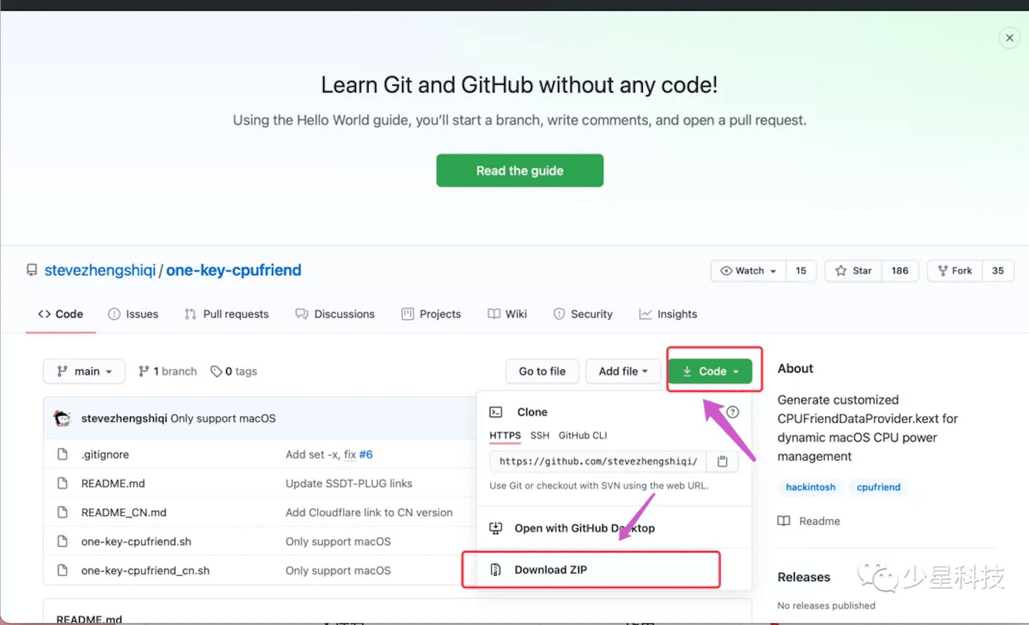Toggle the green Code dropdown button
This screenshot has height=625, width=1029.
point(710,371)
